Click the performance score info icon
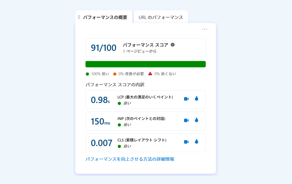Screen dimensions: 292x184 (x=173, y=45)
